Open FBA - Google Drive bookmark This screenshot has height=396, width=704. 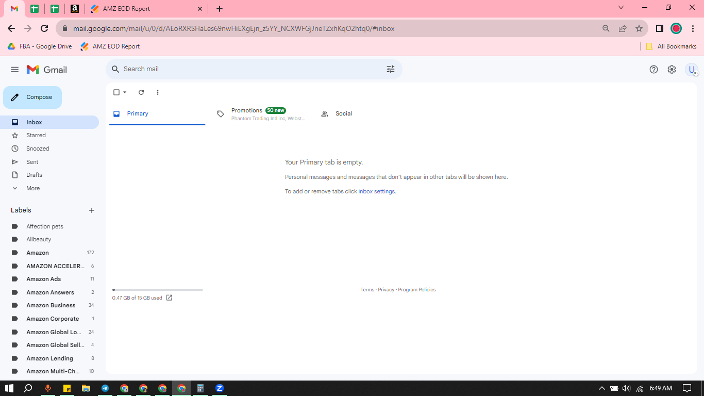[40, 46]
